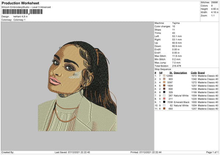
Task: Click 'Wilcom EmbroideryStudio – Level 3 Advanced' text
Action: (26, 7)
